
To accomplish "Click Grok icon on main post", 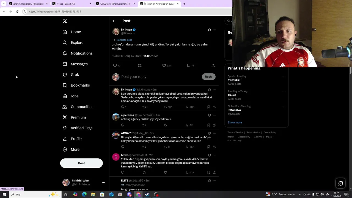I will tap(209, 30).
